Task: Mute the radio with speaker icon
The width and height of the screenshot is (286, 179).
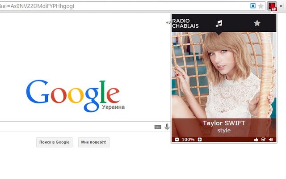Action: pos(271,140)
